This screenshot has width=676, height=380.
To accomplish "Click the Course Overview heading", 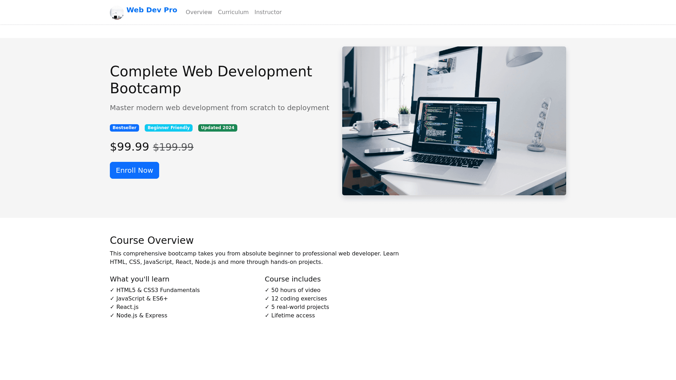I will point(151,240).
